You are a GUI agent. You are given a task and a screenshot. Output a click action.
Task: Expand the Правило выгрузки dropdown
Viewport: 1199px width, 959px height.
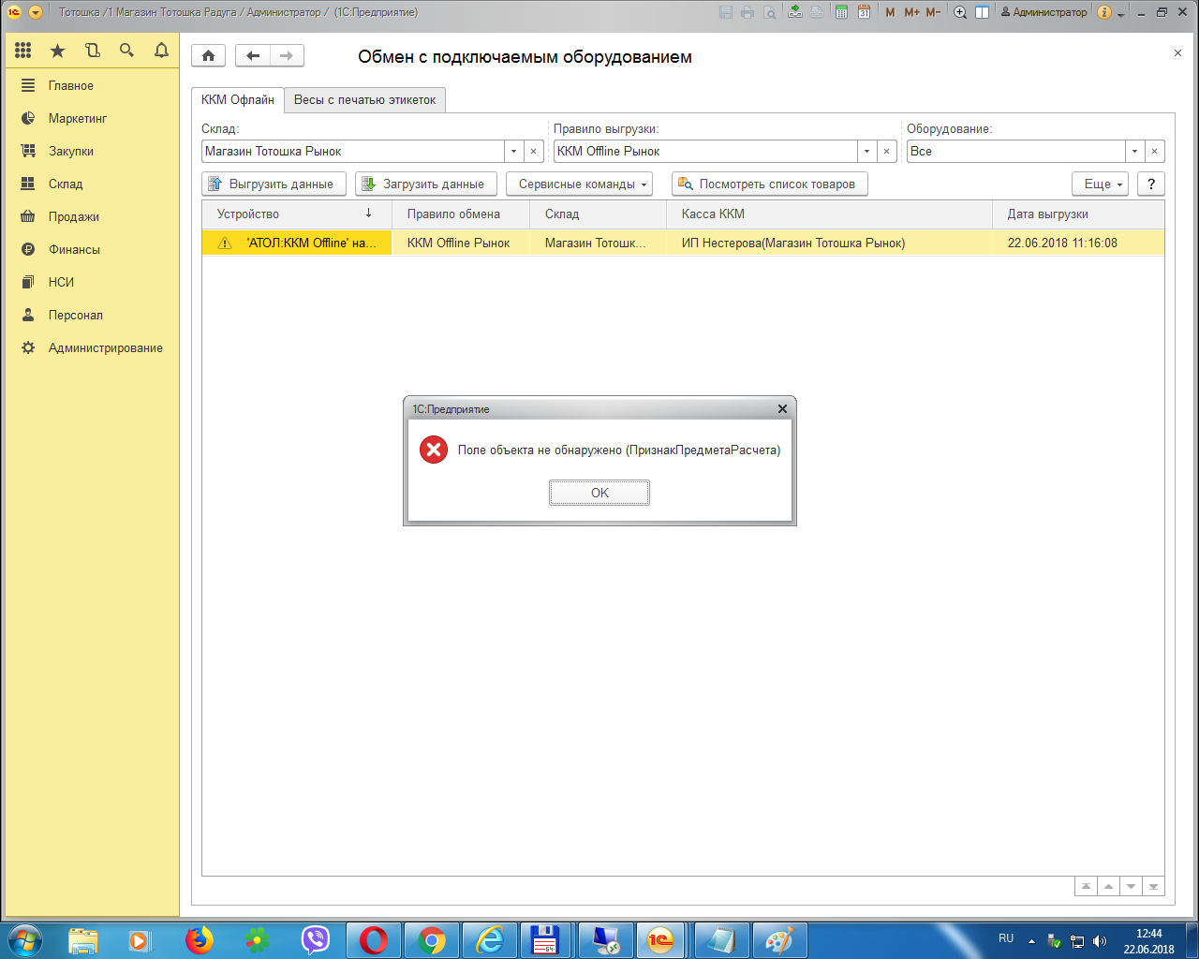pos(866,151)
